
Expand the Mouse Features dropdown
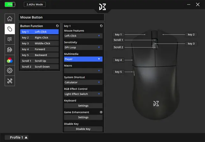tap(83, 36)
